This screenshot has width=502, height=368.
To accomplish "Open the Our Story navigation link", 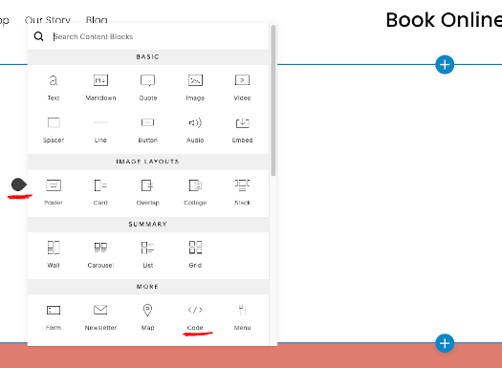I will tap(48, 20).
